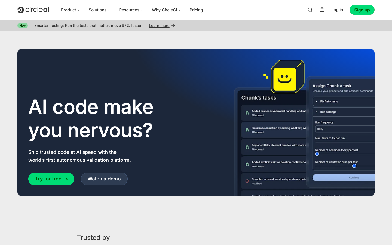Click the Max. tests to fix slider track
This screenshot has height=245, width=392.
point(345,142)
